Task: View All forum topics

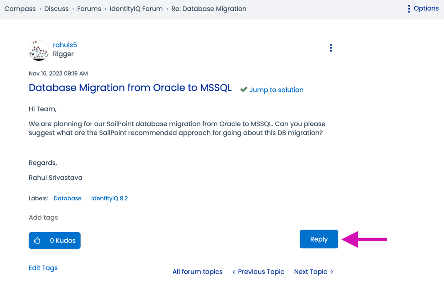Action: (x=197, y=272)
